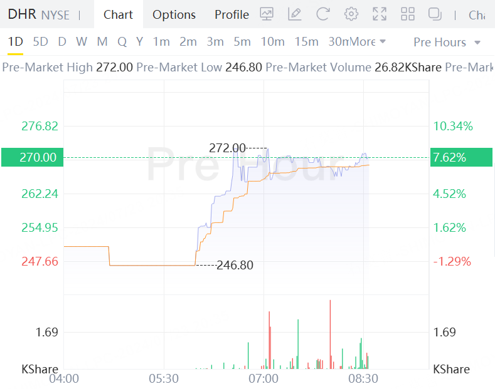The image size is (495, 389).
Task: Select the Chart tab
Action: 118,14
